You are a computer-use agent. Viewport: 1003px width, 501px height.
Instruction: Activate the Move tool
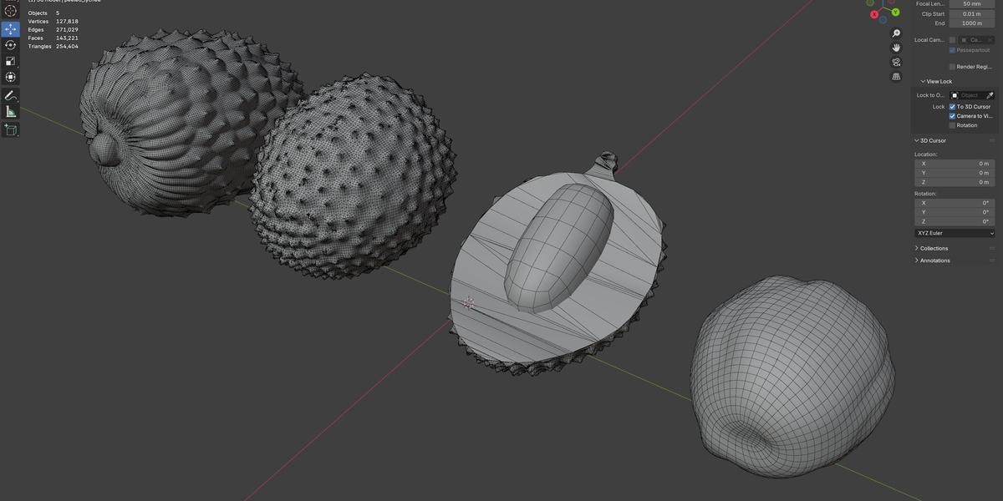click(11, 29)
